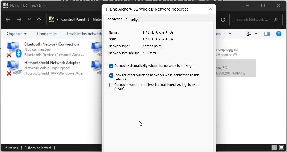Switch to large icons view in status bar

[281, 148]
